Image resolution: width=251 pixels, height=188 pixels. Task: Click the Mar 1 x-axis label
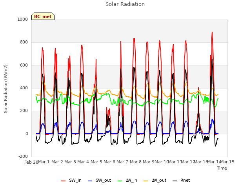coord(44,162)
